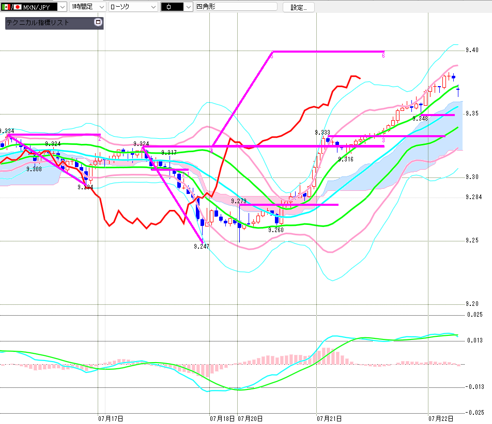
Task: Open the MXN/JPY currency pair dropdown
Action: pos(63,7)
